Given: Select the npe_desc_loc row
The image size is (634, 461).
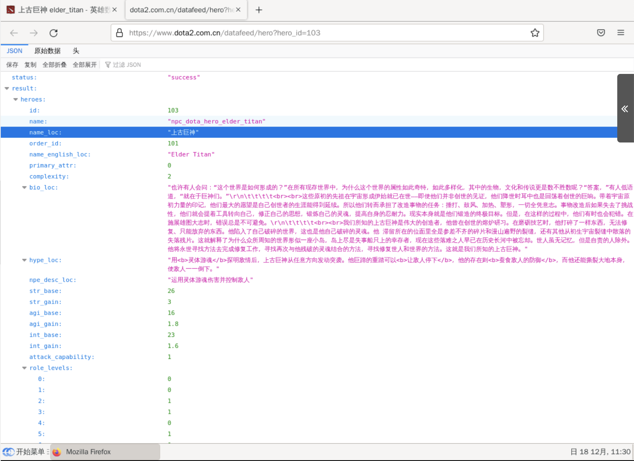Looking at the screenshot, I should point(317,280).
